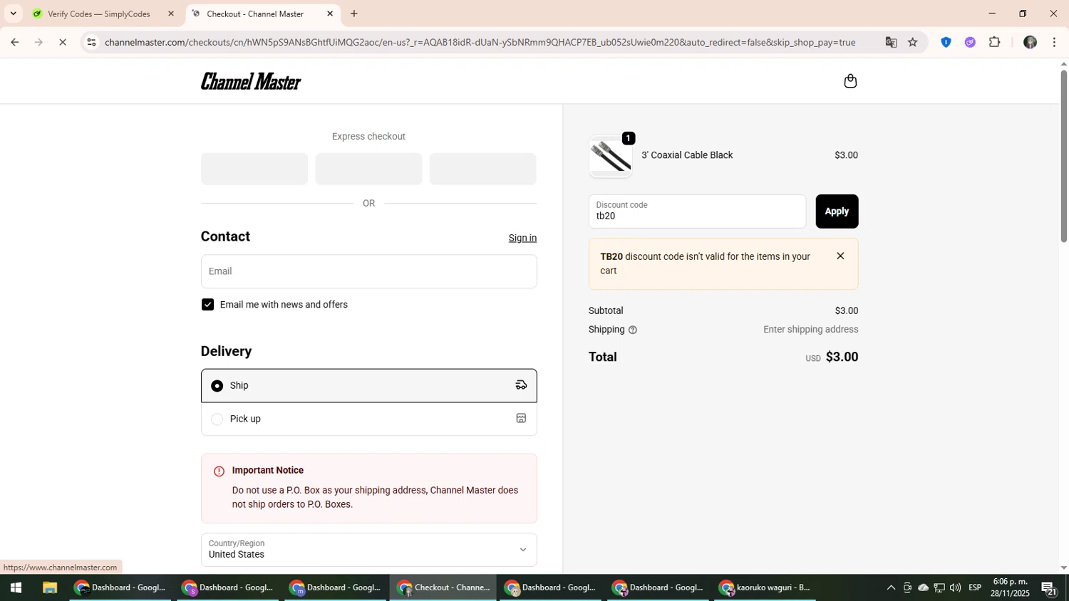Click the Discount code field containing tb20
The height and width of the screenshot is (601, 1069).
(697, 211)
